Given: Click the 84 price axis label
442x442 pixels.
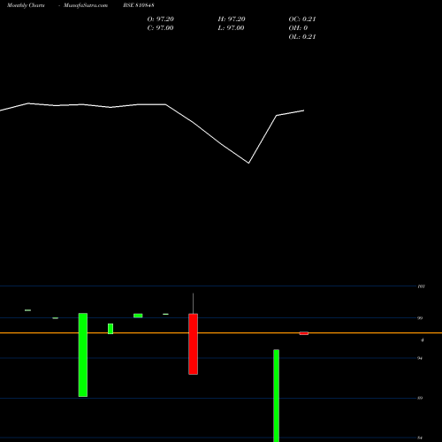Looking at the screenshot, I should [420, 438].
